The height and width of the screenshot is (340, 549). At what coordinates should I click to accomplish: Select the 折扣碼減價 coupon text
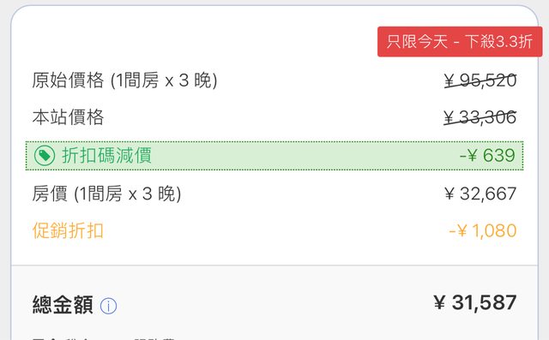point(106,156)
